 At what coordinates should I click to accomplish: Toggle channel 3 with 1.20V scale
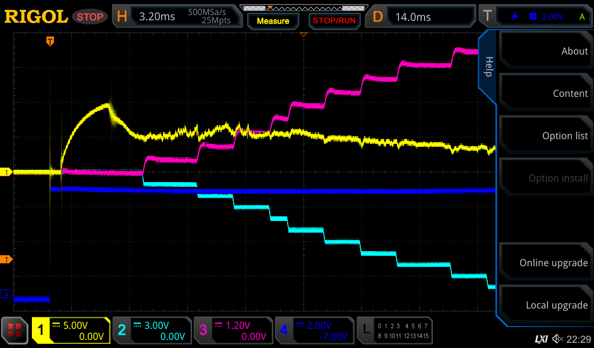(x=233, y=331)
